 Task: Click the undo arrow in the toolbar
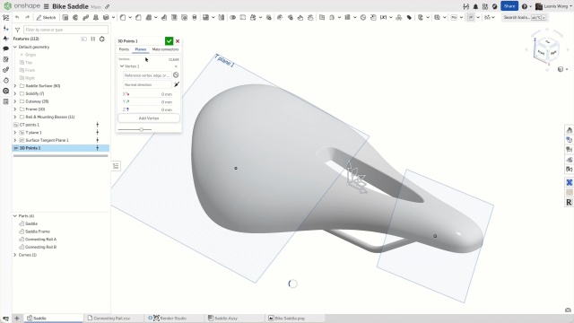click(x=17, y=17)
